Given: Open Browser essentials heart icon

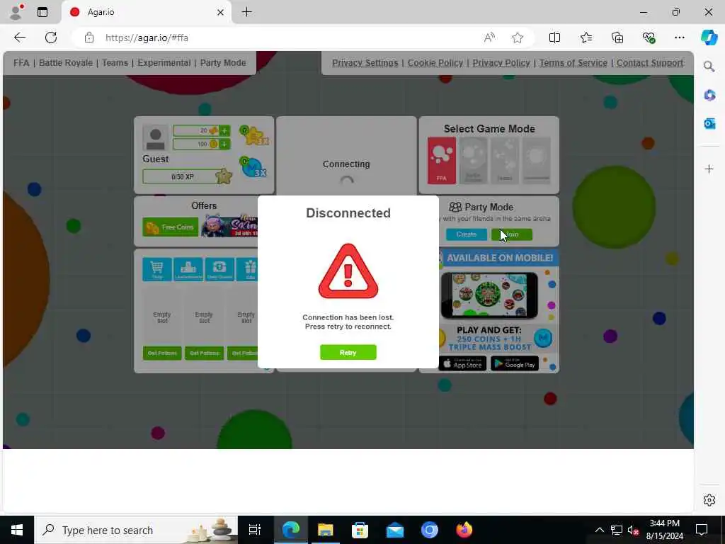Looking at the screenshot, I should [x=649, y=38].
